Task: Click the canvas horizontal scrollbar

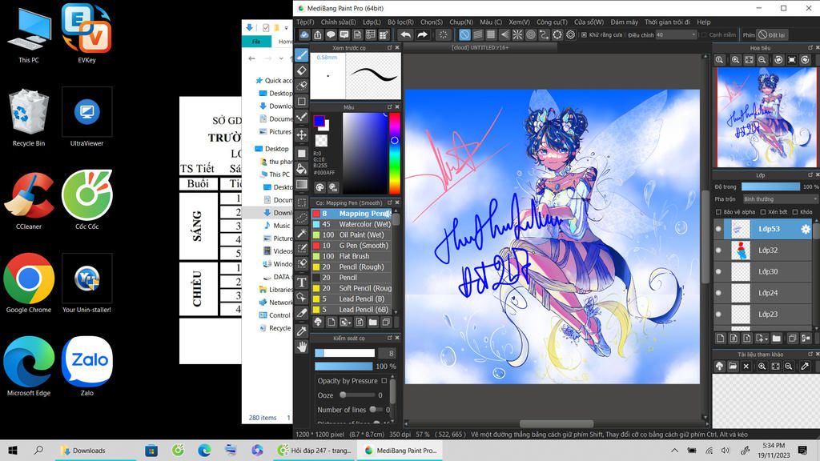Action: pos(557,424)
